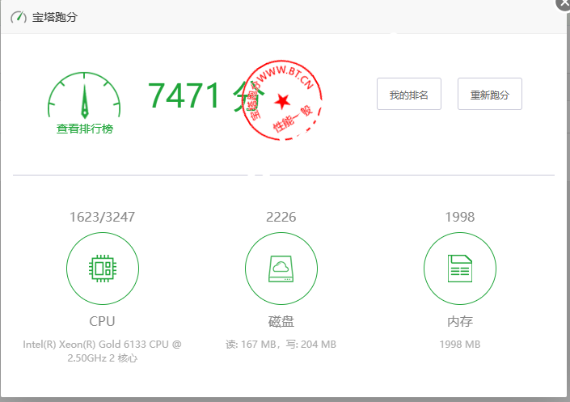
Task: Close the 宝塔跑分 dialog
Action: (564, 3)
